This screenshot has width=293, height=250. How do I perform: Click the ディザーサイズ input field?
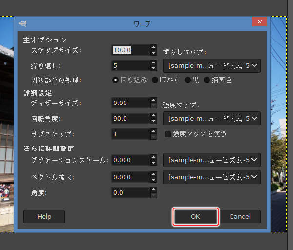tap(131, 103)
